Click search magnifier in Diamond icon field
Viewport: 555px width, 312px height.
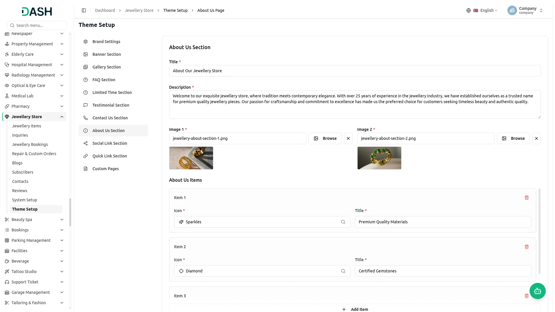pyautogui.click(x=343, y=271)
